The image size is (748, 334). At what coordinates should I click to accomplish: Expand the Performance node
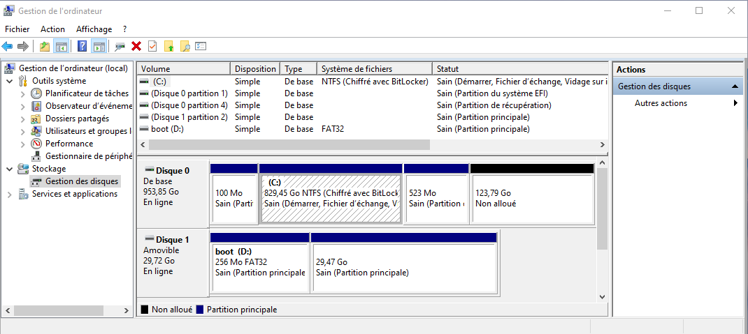pos(23,144)
